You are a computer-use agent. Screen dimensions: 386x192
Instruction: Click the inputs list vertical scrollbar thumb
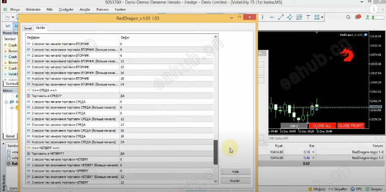point(216,152)
